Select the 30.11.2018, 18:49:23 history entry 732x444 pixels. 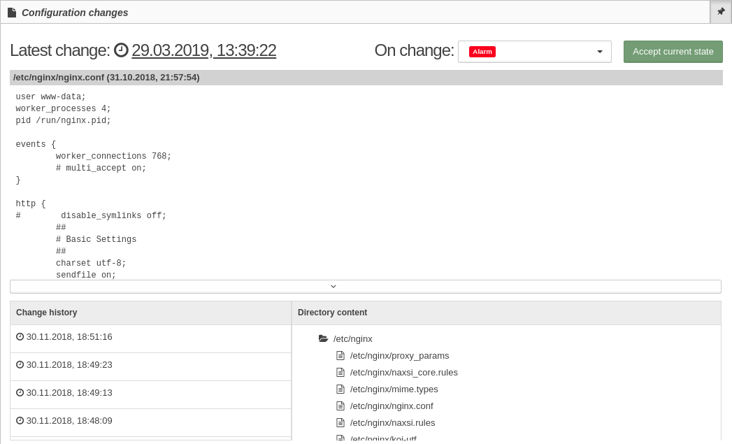coord(151,365)
